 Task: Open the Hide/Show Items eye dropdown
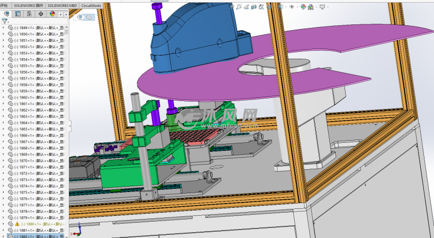[293, 7]
